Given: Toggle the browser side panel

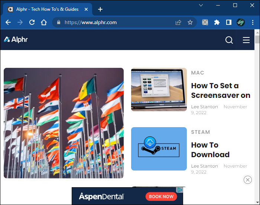Looking at the screenshot, I should [x=229, y=22].
